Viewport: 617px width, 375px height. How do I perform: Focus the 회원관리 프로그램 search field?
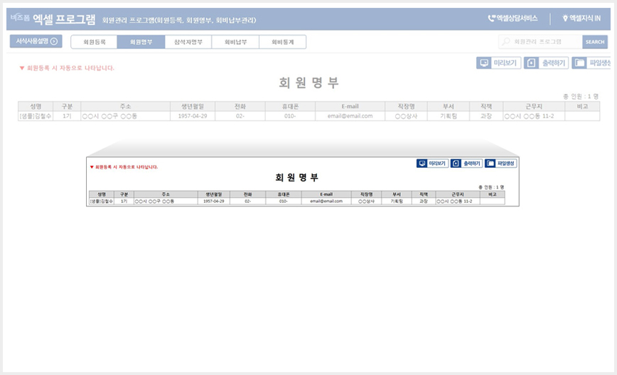[x=541, y=42]
